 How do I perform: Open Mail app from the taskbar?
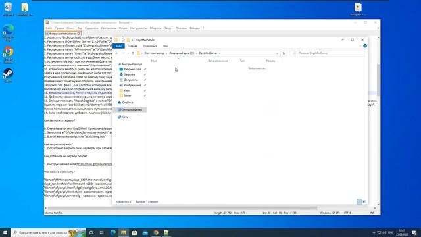pyautogui.click(x=145, y=232)
